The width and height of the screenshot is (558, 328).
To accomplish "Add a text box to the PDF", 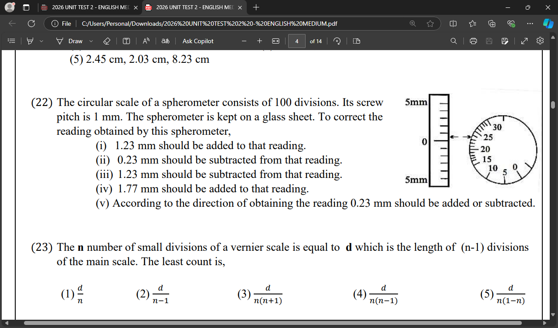I will tap(126, 41).
